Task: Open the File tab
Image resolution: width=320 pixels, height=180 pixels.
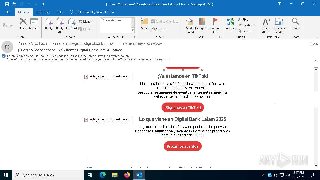Action: click(7, 12)
